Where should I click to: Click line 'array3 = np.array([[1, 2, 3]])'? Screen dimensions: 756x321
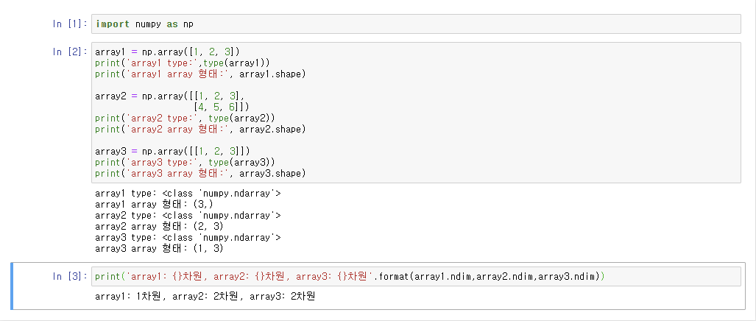click(x=172, y=152)
